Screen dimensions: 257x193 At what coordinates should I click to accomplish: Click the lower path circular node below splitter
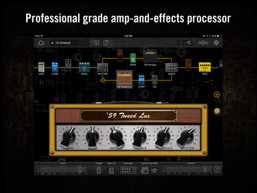pos(103,80)
